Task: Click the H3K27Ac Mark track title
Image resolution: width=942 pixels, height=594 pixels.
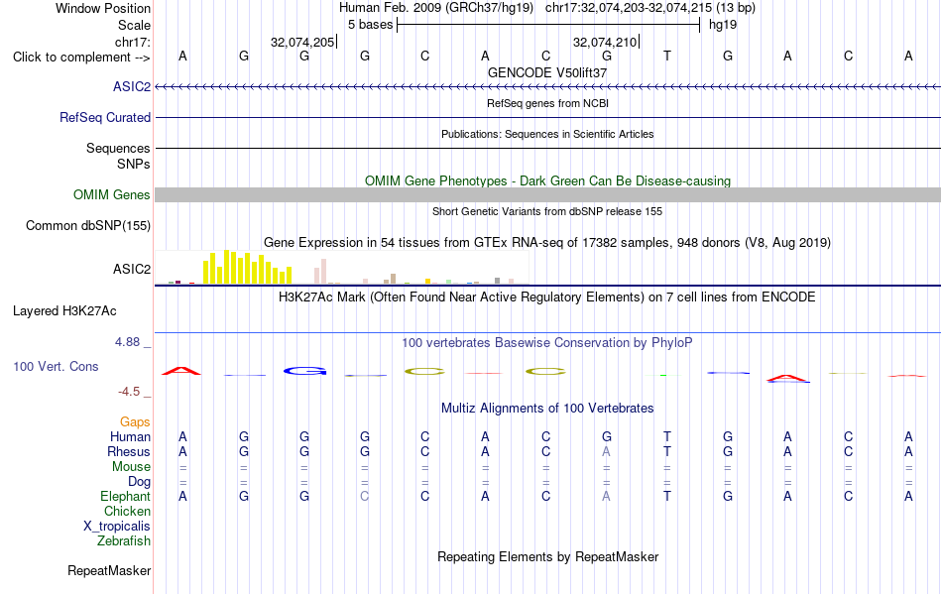Action: [547, 297]
